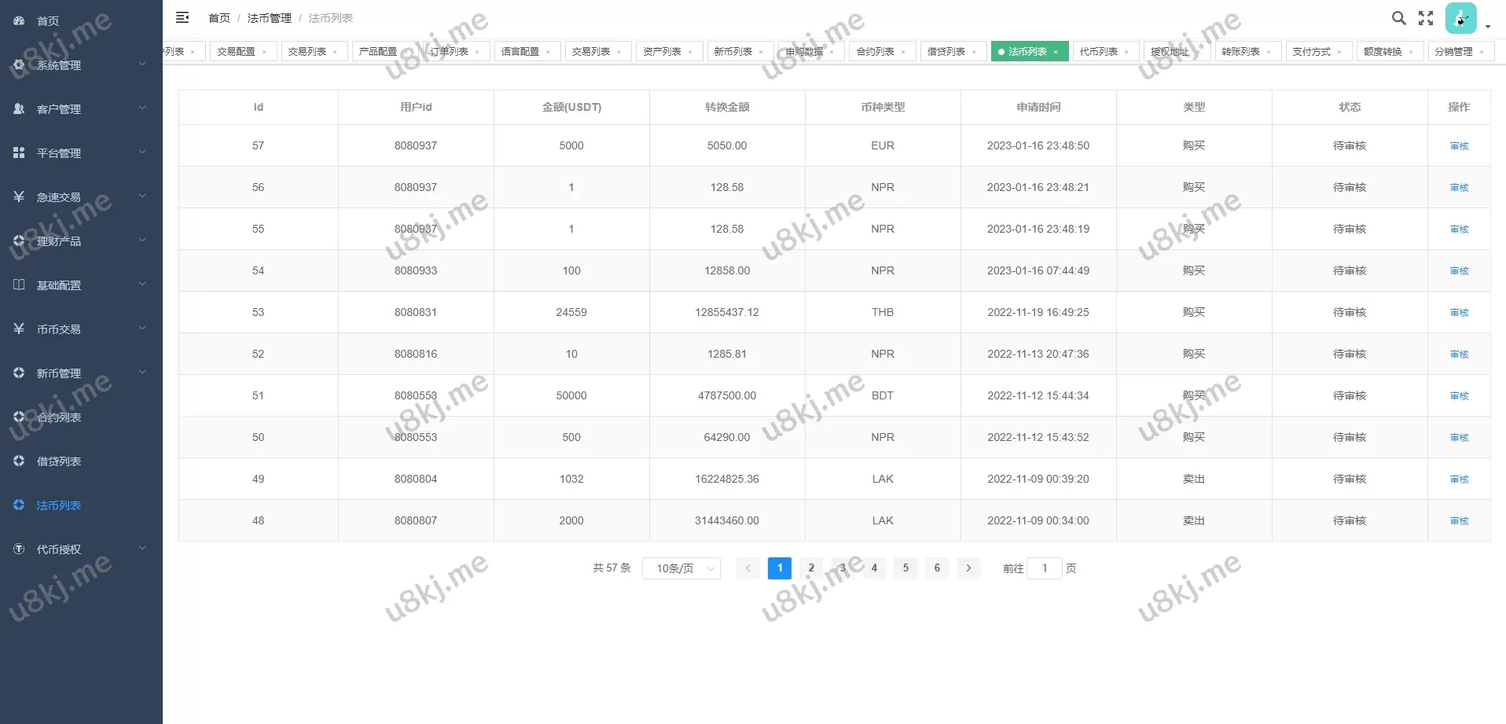Image resolution: width=1506 pixels, height=724 pixels.
Task: Close the 代币列表 tab
Action: [1126, 52]
